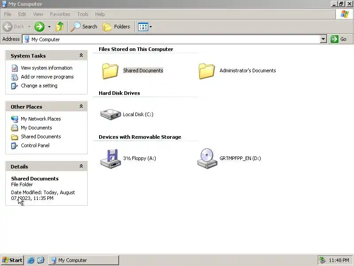Expand the Address bar dropdown
The image size is (354, 266).
pyautogui.click(x=323, y=39)
